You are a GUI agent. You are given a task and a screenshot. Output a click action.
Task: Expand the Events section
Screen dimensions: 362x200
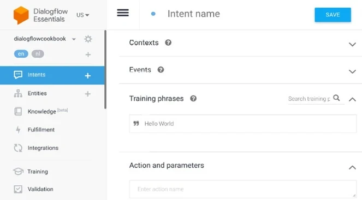352,71
